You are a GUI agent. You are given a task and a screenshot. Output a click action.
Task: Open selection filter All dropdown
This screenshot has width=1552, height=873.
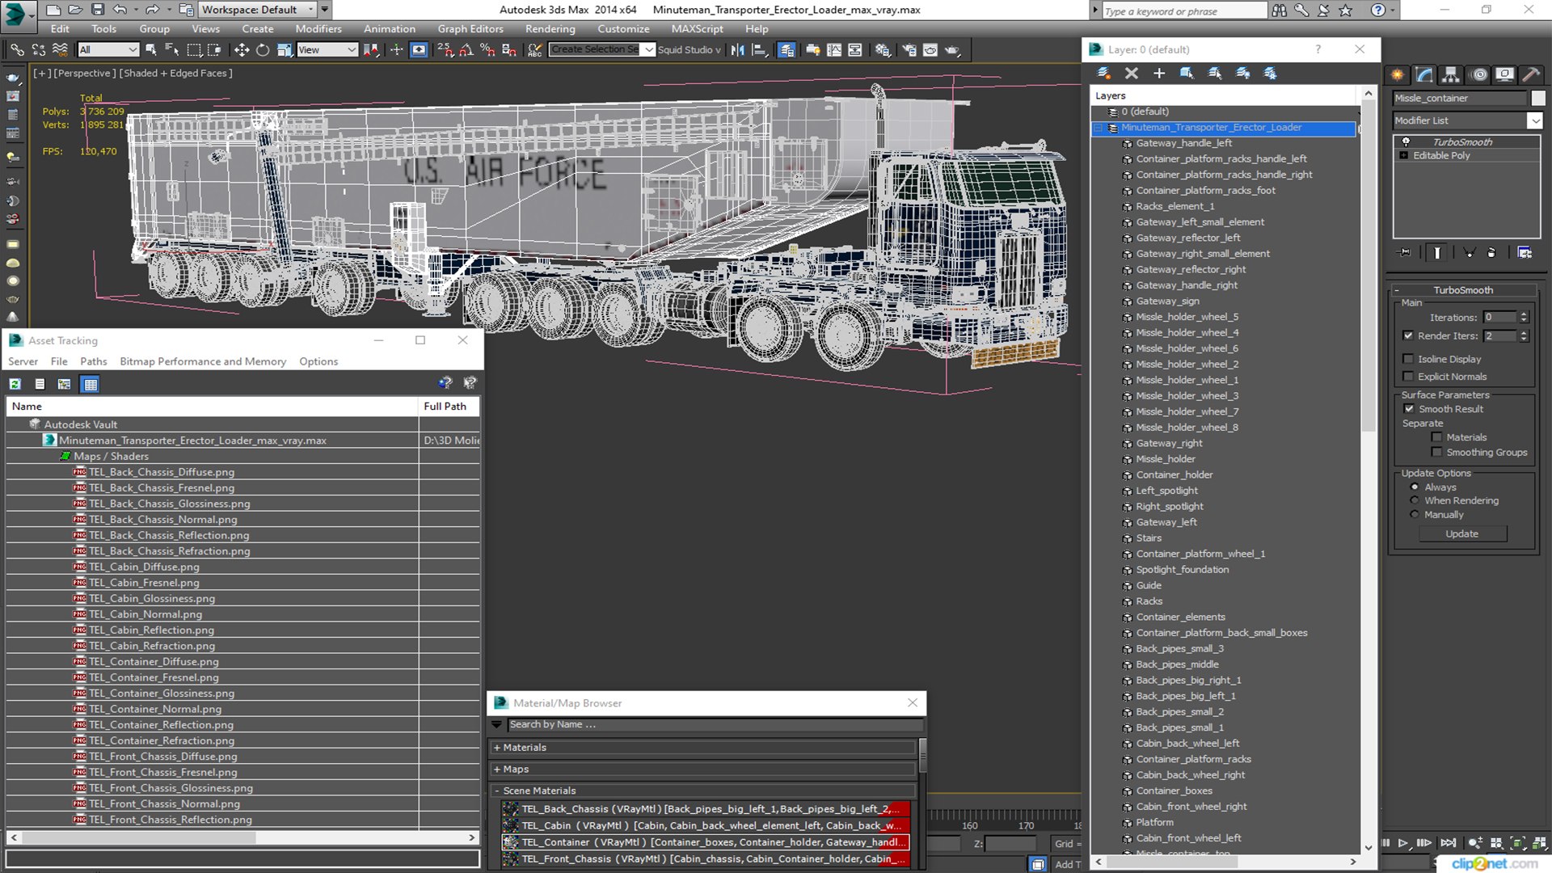(x=108, y=50)
